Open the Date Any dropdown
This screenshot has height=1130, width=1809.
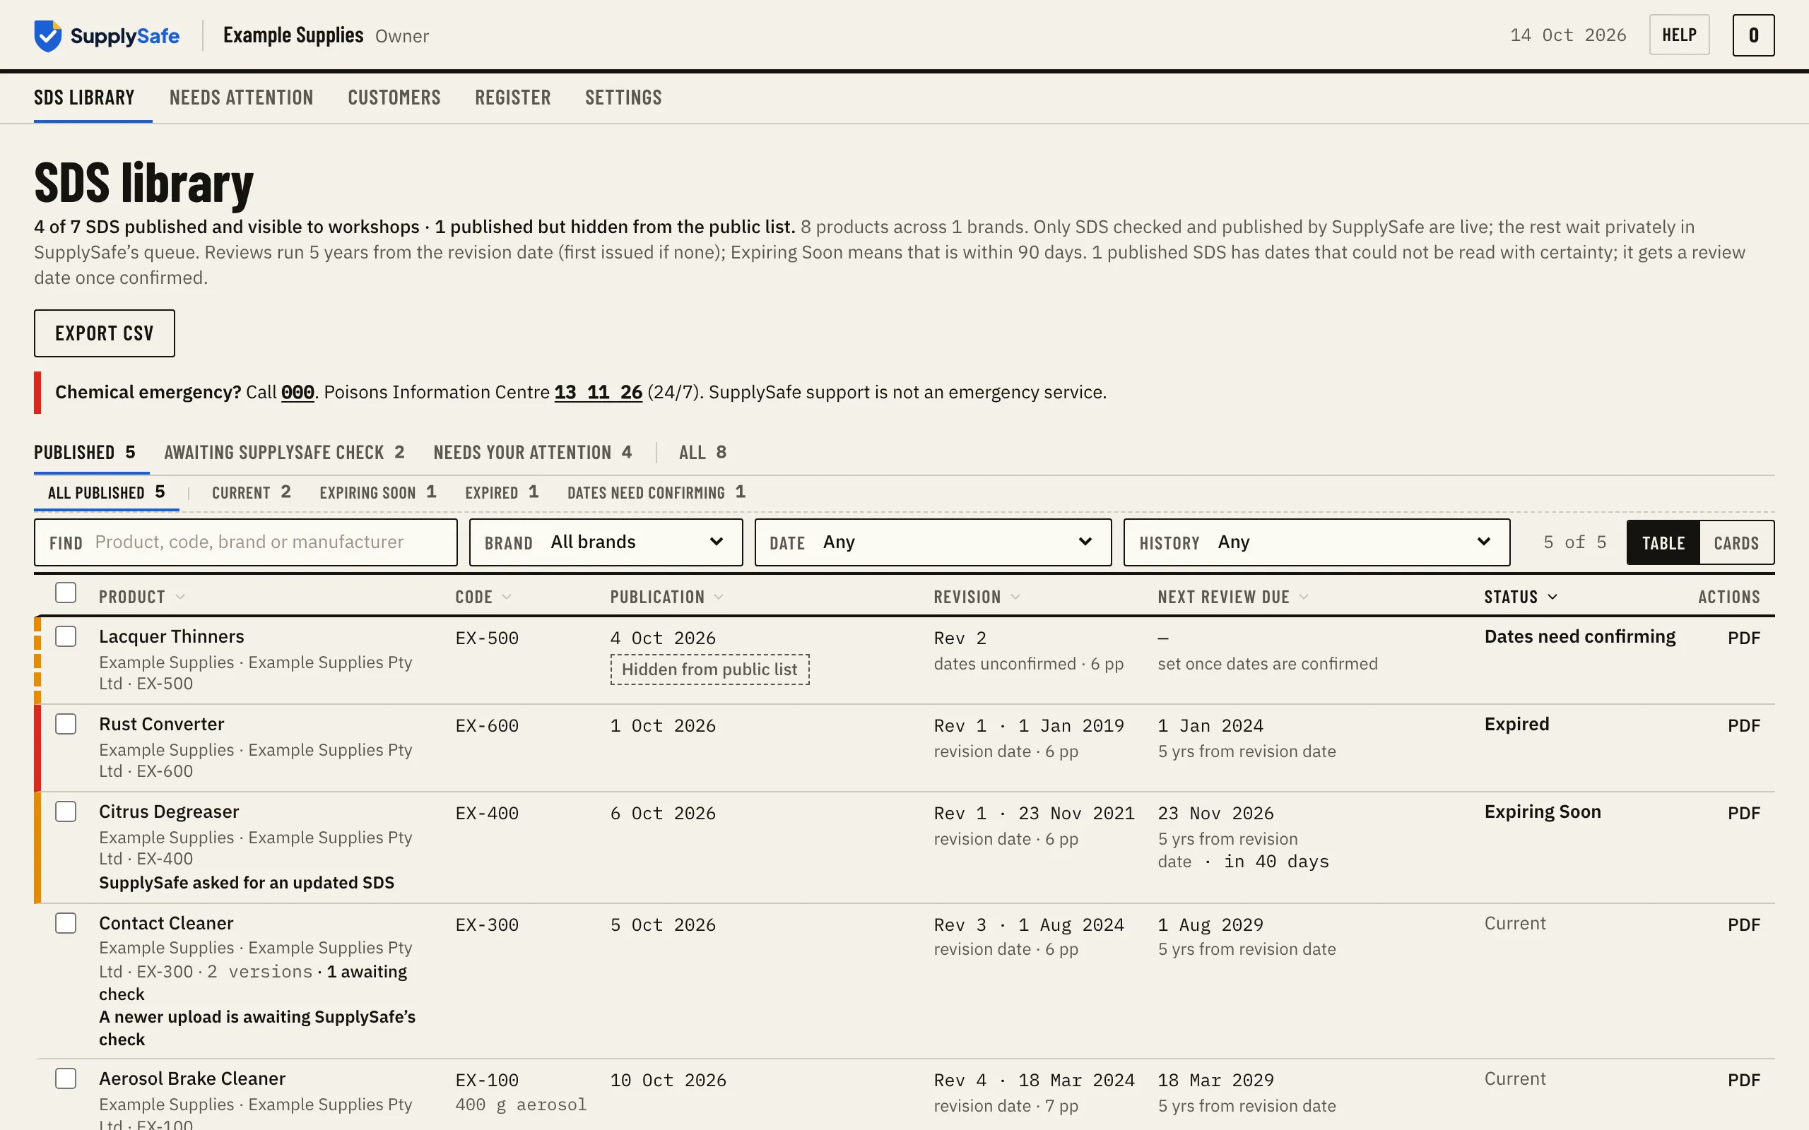pyautogui.click(x=933, y=542)
